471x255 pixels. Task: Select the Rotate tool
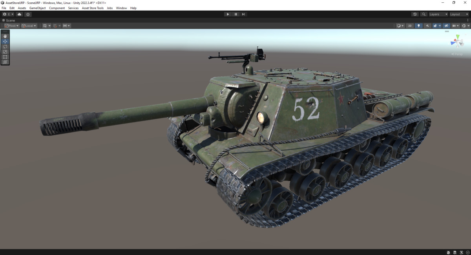point(5,46)
